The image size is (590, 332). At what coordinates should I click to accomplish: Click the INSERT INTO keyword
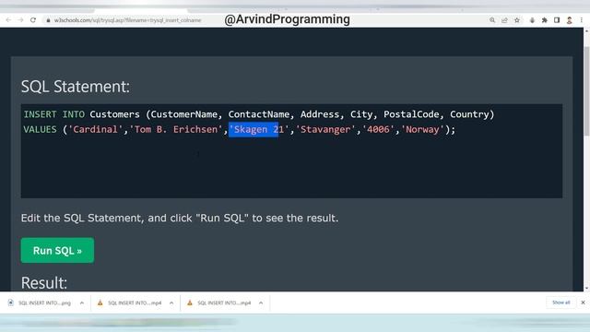tap(53, 114)
